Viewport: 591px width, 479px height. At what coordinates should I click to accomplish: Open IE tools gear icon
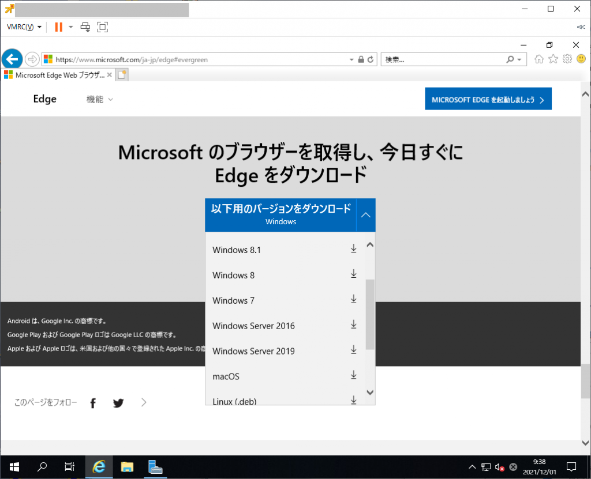point(567,59)
